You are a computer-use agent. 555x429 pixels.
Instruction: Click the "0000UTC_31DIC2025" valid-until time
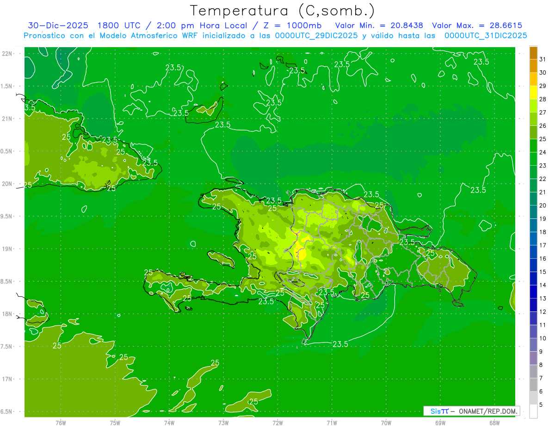[x=485, y=36]
